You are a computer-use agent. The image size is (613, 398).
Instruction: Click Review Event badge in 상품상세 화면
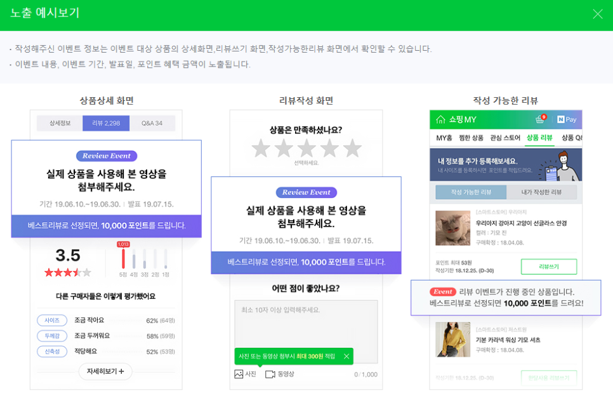click(107, 156)
